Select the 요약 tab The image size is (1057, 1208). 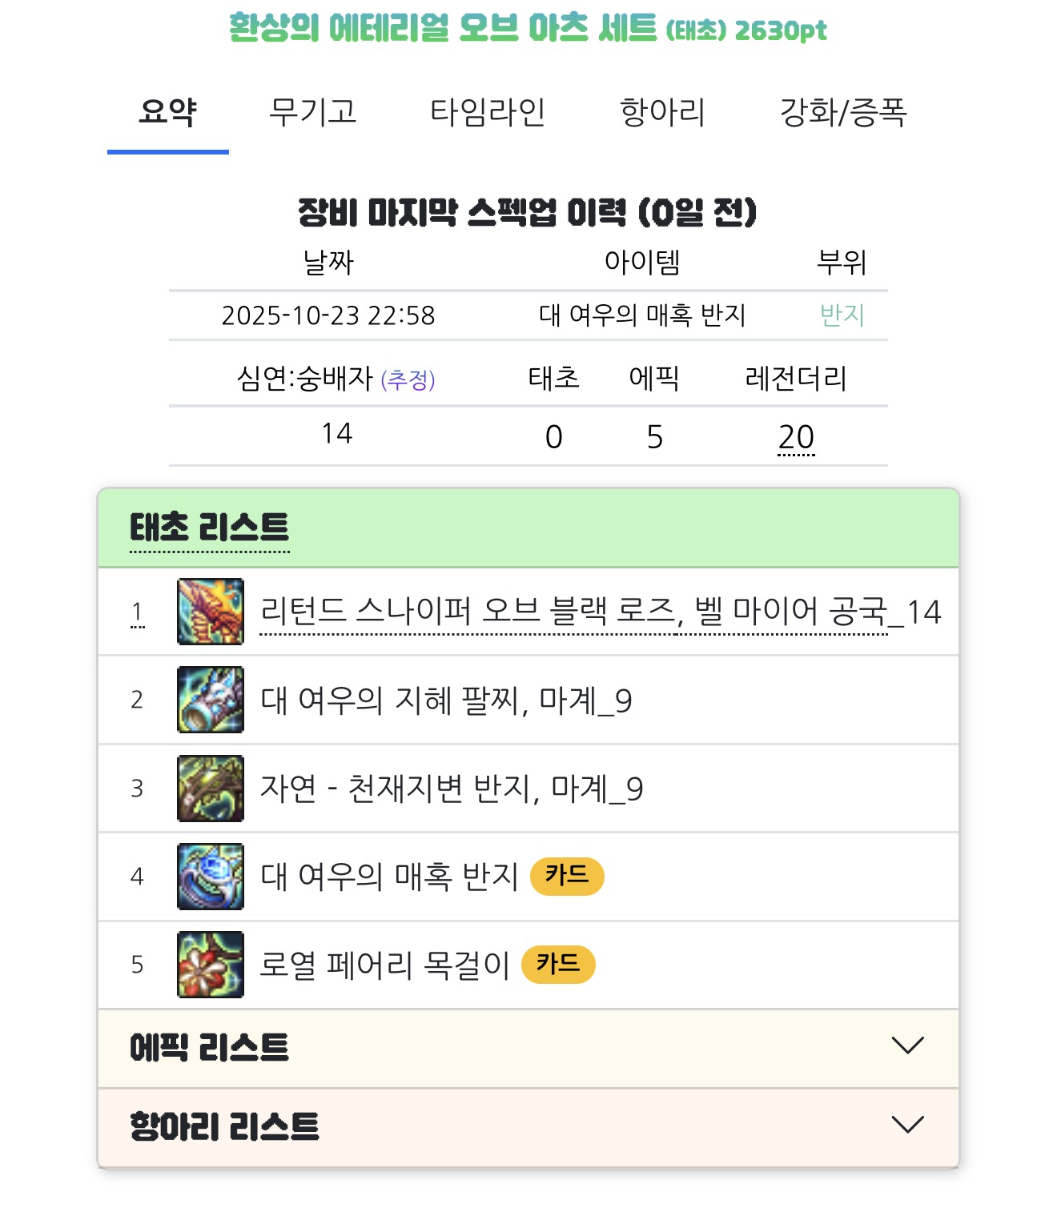168,112
